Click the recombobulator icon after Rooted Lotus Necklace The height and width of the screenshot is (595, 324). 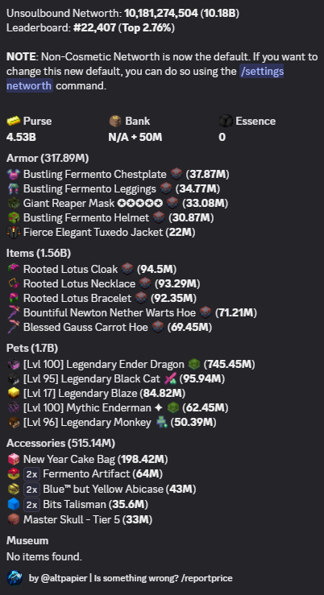(145, 283)
